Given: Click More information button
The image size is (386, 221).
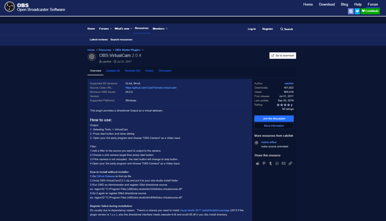Looking at the screenshot, I should click(x=274, y=126).
